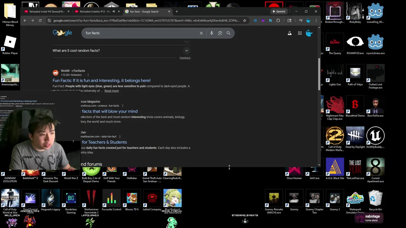Start a voice search with the microphone
406x228 pixels.
point(212,33)
